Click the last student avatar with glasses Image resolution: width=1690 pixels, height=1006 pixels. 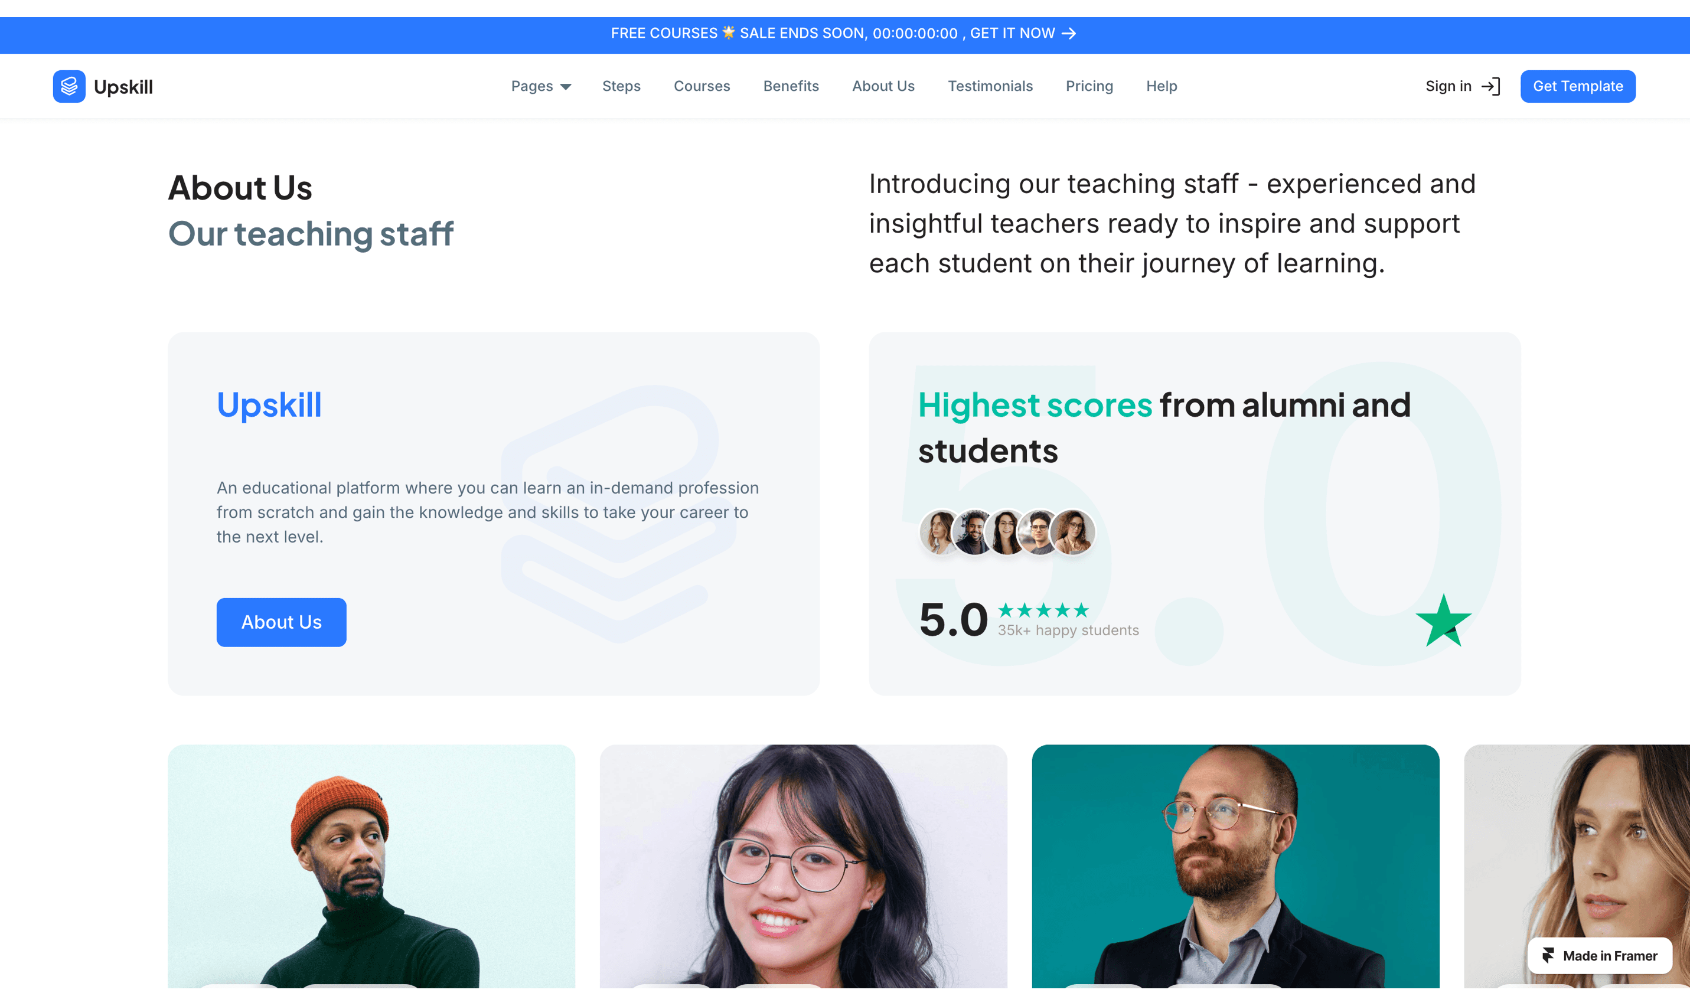(x=1072, y=532)
